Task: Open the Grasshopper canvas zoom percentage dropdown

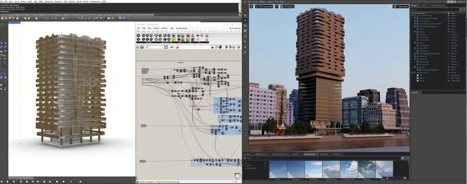Action: point(163,47)
